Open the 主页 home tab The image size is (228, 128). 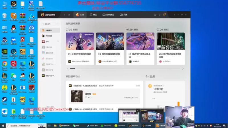(x=80, y=15)
